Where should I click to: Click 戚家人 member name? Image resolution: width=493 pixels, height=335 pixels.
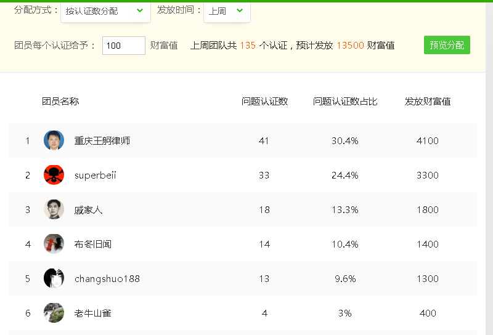88,209
